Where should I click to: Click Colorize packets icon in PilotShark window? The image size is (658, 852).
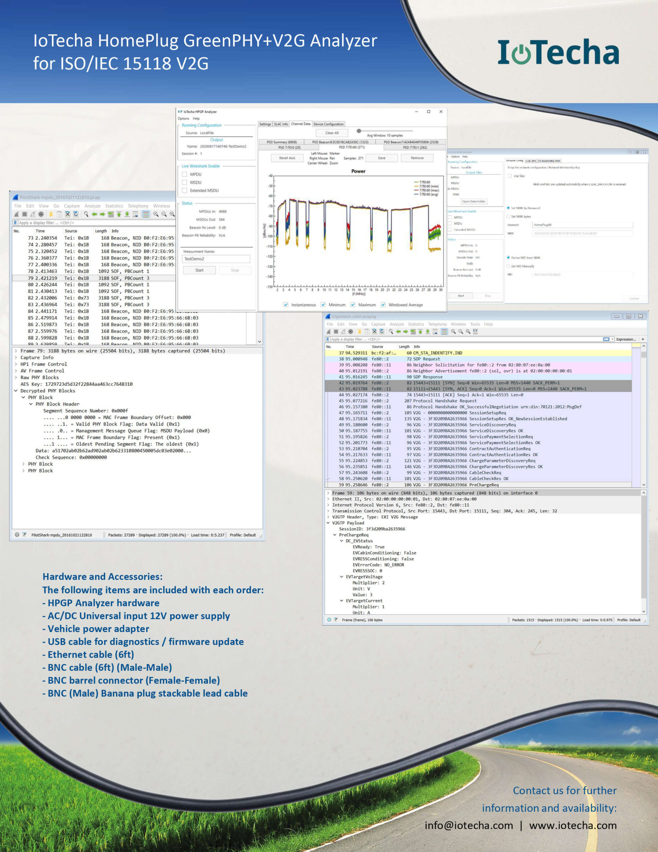click(146, 214)
